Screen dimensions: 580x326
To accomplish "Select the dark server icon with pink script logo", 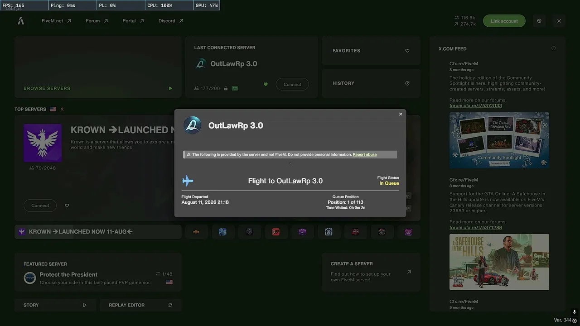I will point(382,232).
